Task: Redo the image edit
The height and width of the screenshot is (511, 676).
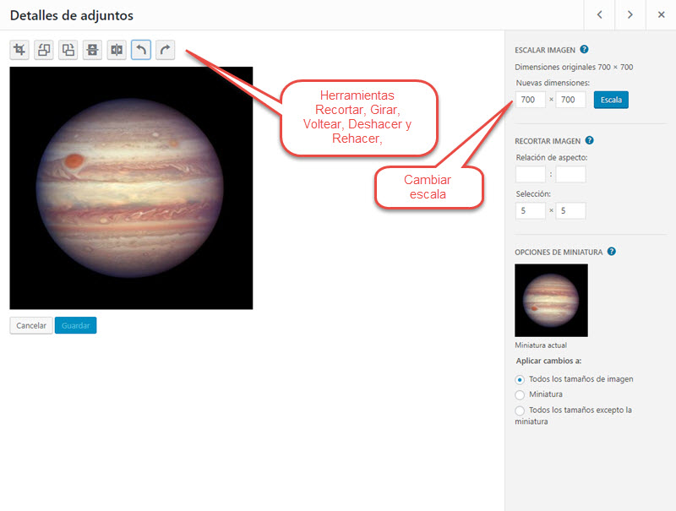Action: click(x=166, y=50)
